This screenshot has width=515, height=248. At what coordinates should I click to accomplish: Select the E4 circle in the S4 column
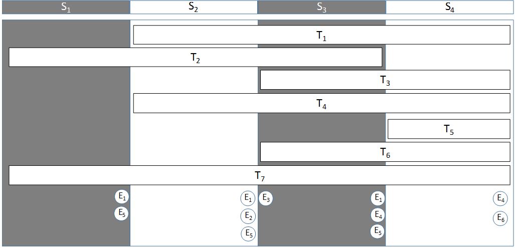point(500,199)
